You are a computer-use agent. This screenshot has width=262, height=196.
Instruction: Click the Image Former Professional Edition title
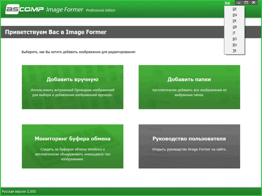click(81, 9)
